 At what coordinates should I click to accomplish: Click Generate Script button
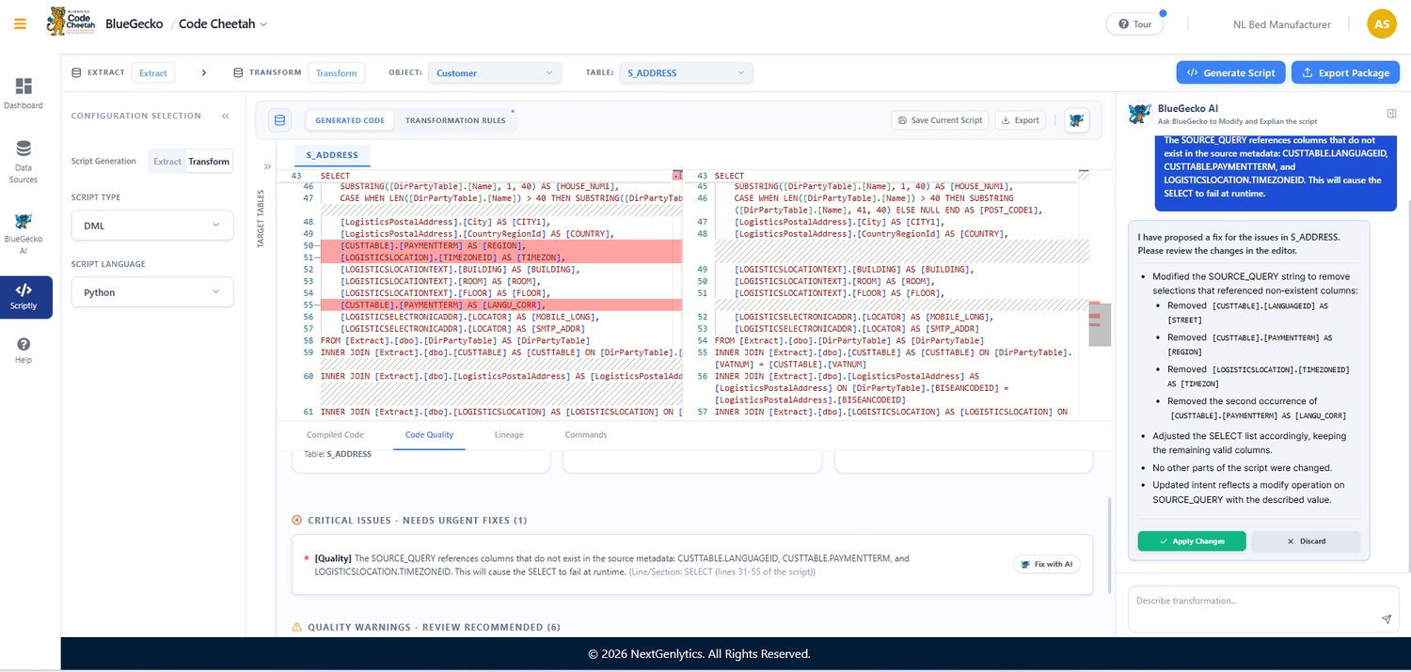click(x=1230, y=72)
